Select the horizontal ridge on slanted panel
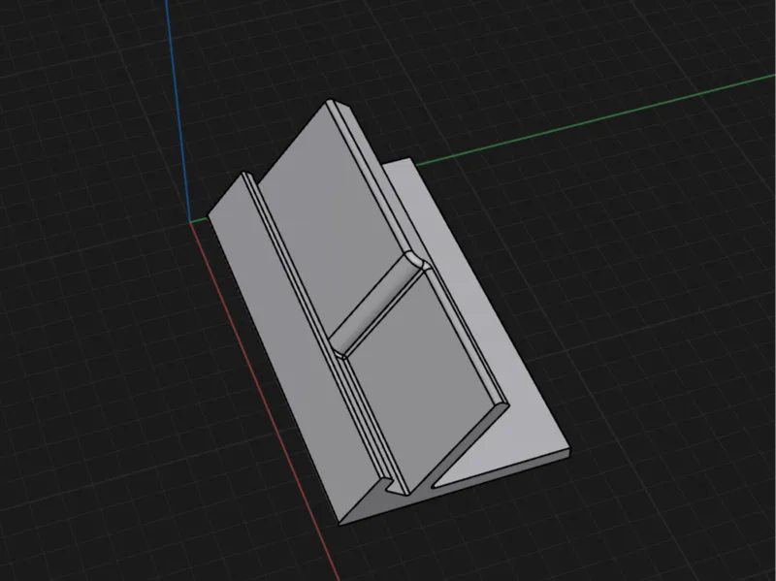The height and width of the screenshot is (581, 776). coord(378,304)
